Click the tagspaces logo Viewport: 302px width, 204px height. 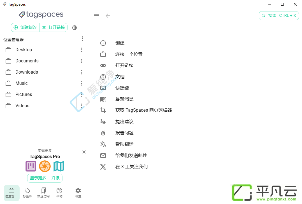pos(41,15)
